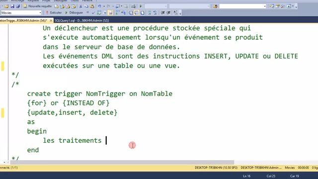This screenshot has height=179, width=318.
Task: Click the horizontal scrollbar thumb
Action: [122, 163]
